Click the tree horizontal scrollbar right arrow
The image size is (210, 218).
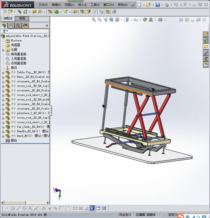[48, 203]
